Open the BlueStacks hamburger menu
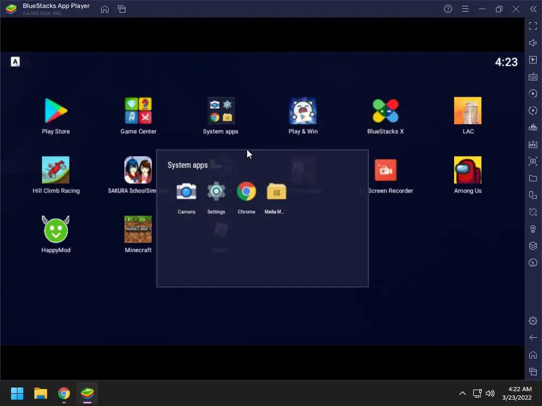This screenshot has width=542, height=406. coord(465,9)
